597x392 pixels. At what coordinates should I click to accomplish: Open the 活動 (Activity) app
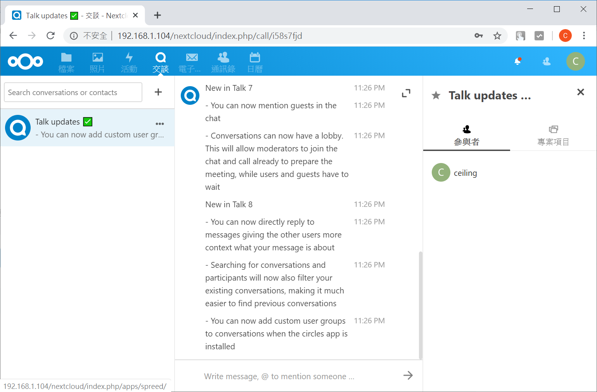(x=129, y=61)
